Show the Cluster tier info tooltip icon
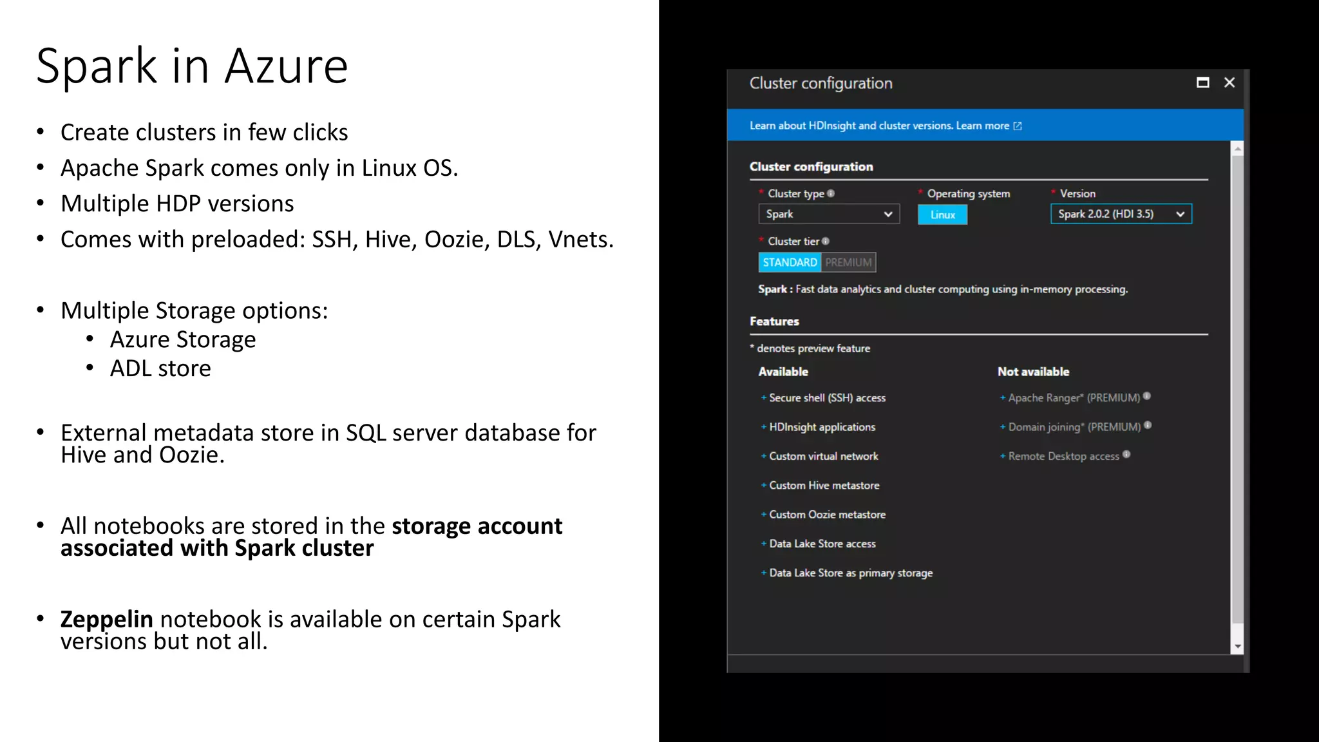 pyautogui.click(x=826, y=241)
